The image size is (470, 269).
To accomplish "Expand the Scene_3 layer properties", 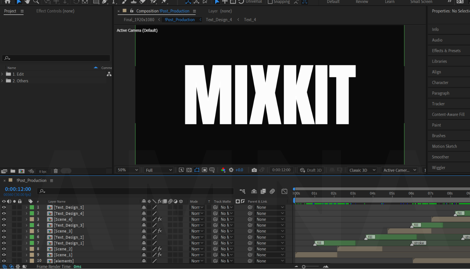I will pyautogui.click(x=27, y=231).
